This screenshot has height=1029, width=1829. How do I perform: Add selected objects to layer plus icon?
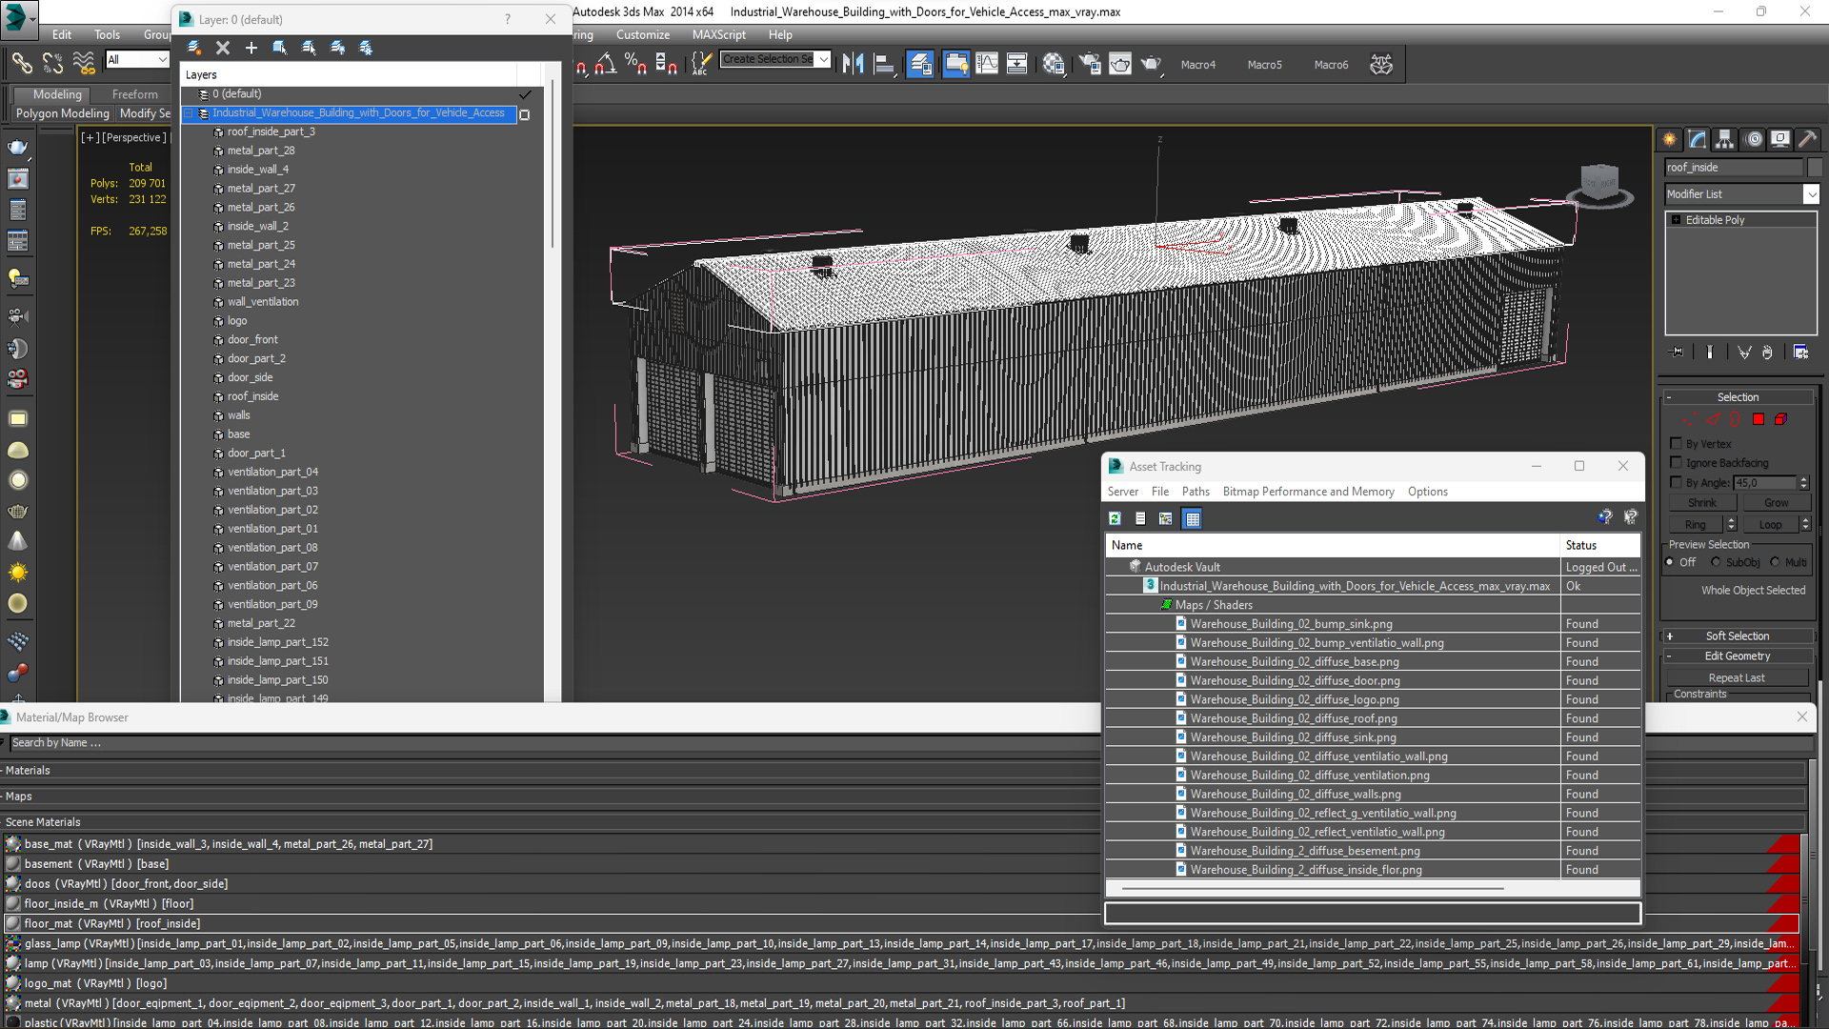[251, 48]
